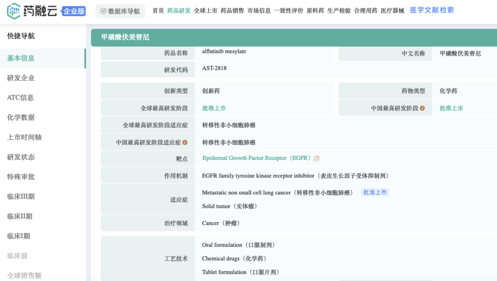The height and width of the screenshot is (281, 497).
Task: Click info icon beside 中国最高研发阶段
Action: pos(422,108)
